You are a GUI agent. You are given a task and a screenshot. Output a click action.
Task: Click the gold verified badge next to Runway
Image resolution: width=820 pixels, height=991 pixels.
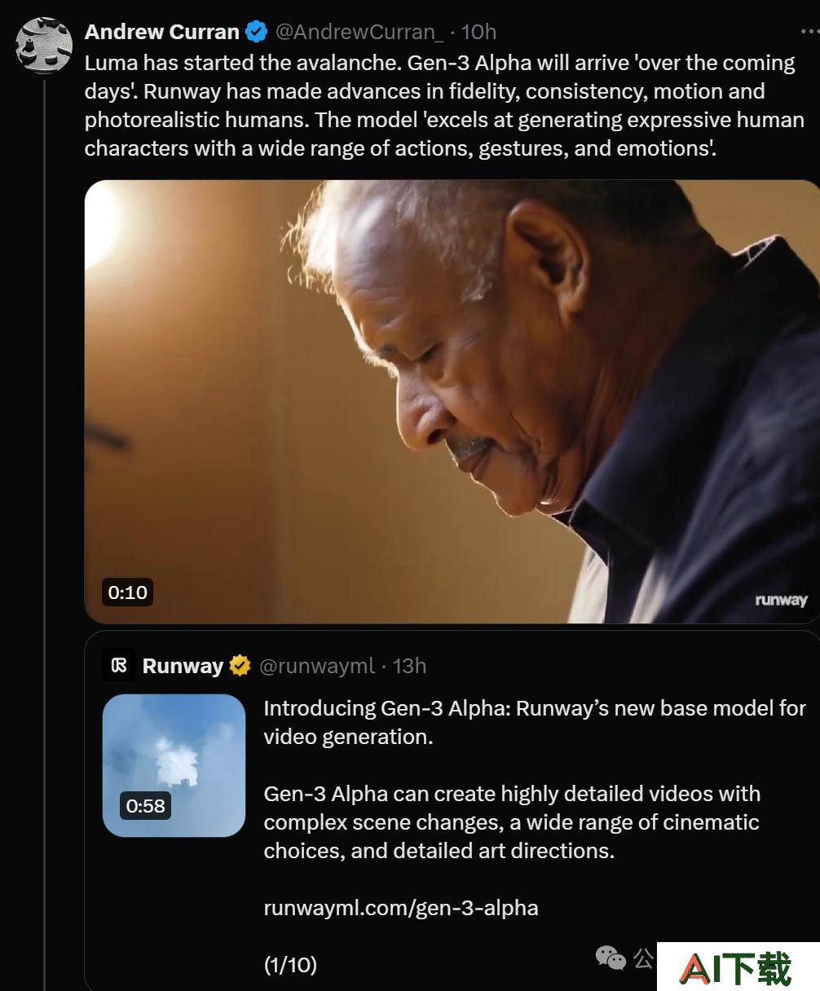click(x=240, y=666)
